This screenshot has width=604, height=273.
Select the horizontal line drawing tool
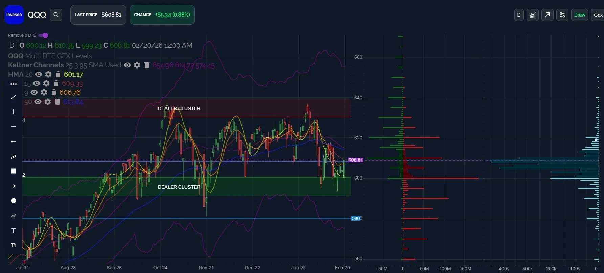pyautogui.click(x=14, y=127)
